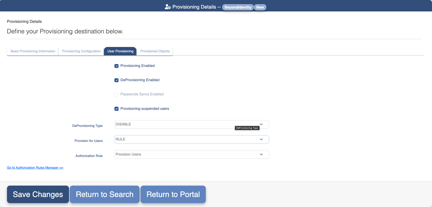Open the DeProvisioning Type dropdown showing DISABLE
Screen dimensions: 432x207
[x=191, y=124]
